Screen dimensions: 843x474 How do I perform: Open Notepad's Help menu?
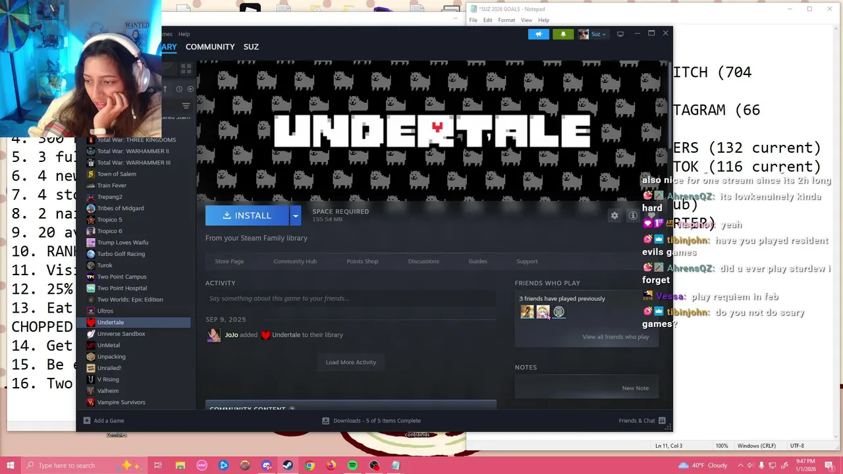543,20
